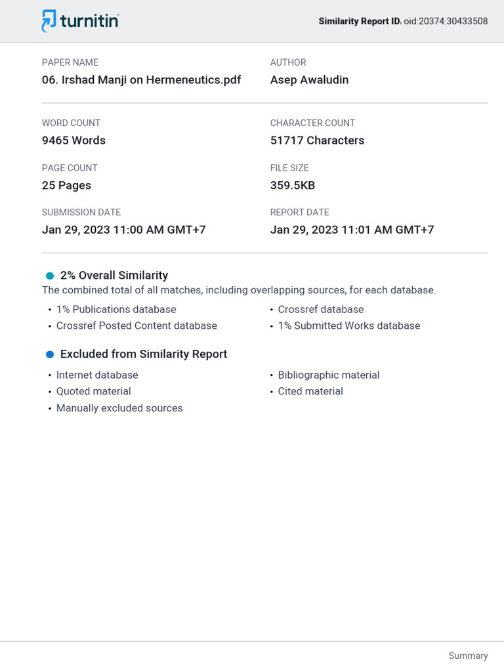Select Bibliographic material exclusion entry
This screenshot has height=672, width=504.
click(329, 375)
